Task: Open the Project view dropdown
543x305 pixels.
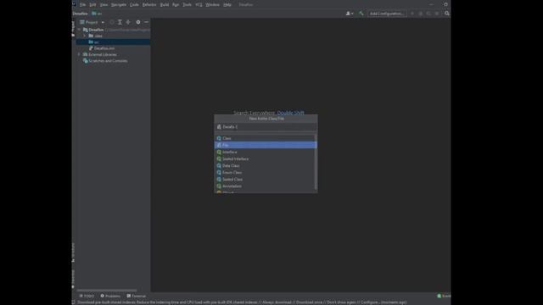Action: point(92,22)
